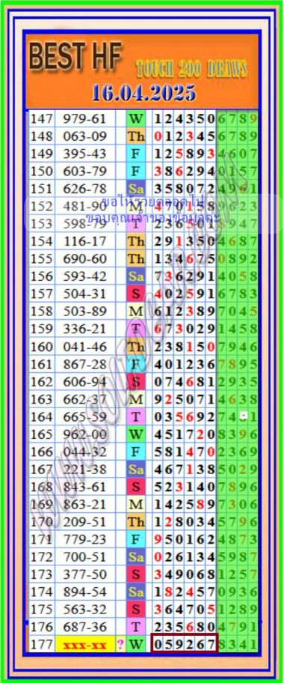
Task: Click the magenta question mark in row 177
Action: tap(120, 645)
